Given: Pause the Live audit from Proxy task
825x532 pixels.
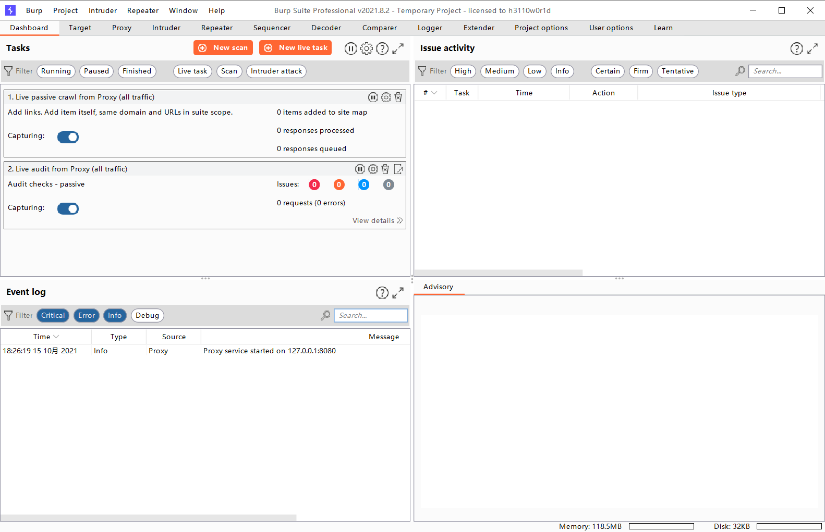Looking at the screenshot, I should click(360, 169).
